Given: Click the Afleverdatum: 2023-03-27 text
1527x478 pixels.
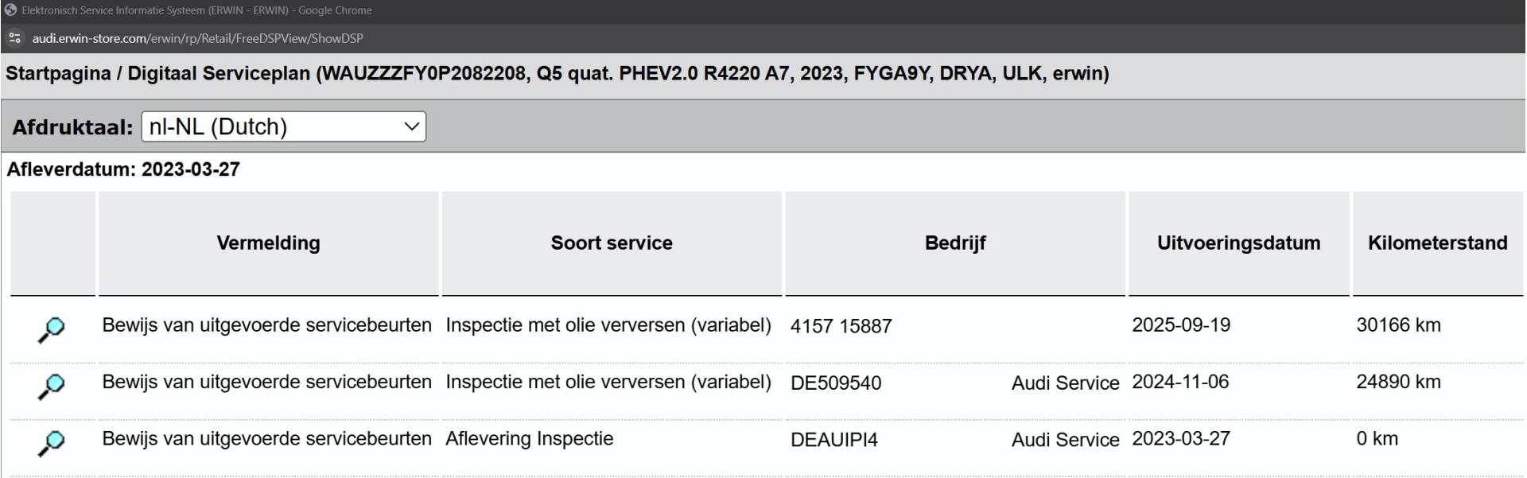Looking at the screenshot, I should (x=123, y=169).
